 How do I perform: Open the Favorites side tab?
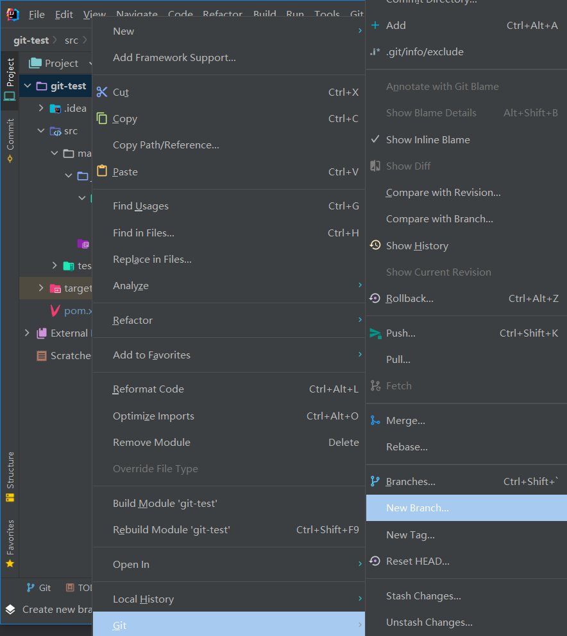(x=10, y=543)
